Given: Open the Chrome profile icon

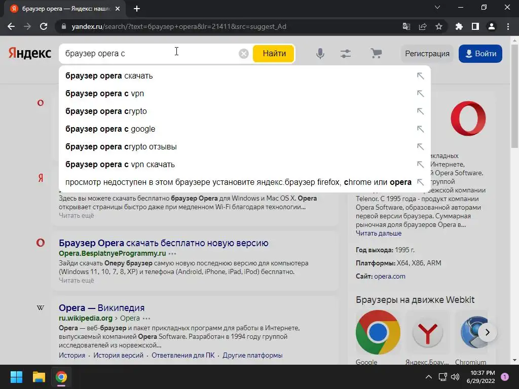Looking at the screenshot, I should (x=492, y=26).
